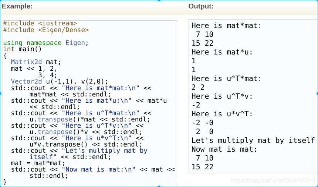The width and height of the screenshot is (318, 187).
Task: Click "7 10" row under "Now mat is mat:"
Action: coord(204,158)
